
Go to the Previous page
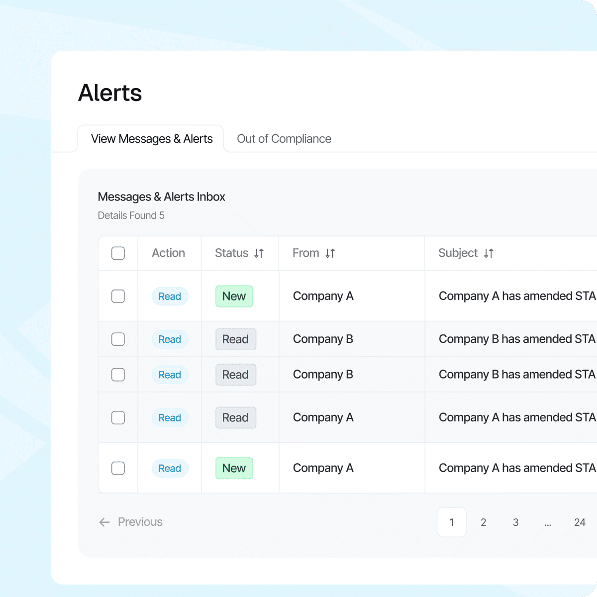pos(131,522)
